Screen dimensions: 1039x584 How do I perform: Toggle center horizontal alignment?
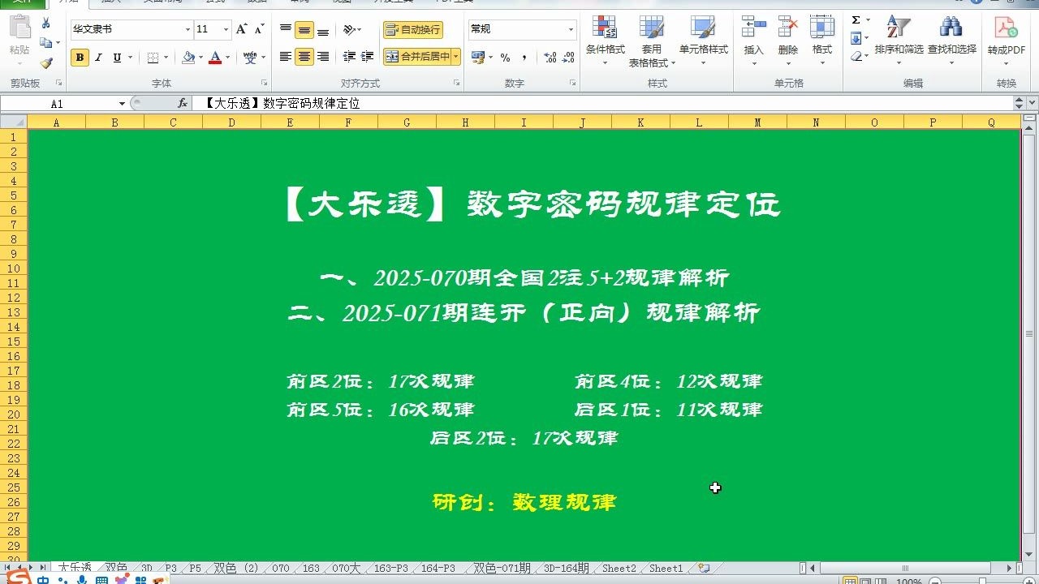pos(304,57)
